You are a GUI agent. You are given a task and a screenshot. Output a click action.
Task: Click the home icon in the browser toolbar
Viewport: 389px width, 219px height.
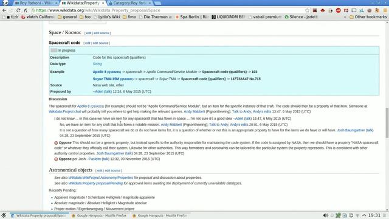pos(26,10)
